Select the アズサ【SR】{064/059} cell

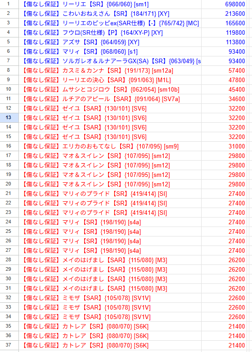pyautogui.click(x=110, y=42)
